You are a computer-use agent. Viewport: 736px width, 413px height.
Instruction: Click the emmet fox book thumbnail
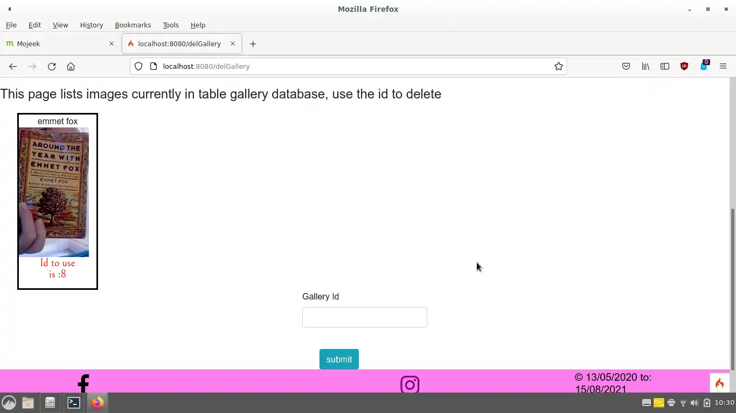(x=54, y=192)
